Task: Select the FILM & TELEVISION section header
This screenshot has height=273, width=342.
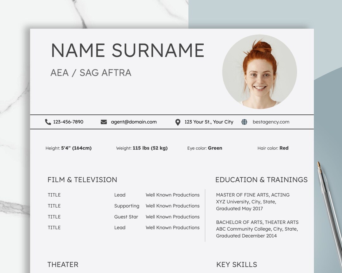Action: click(82, 179)
